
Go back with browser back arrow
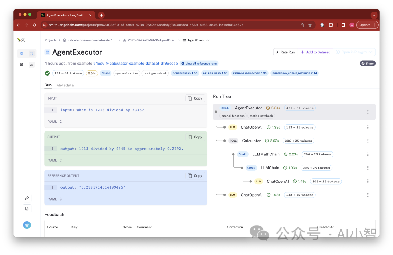click(x=18, y=25)
